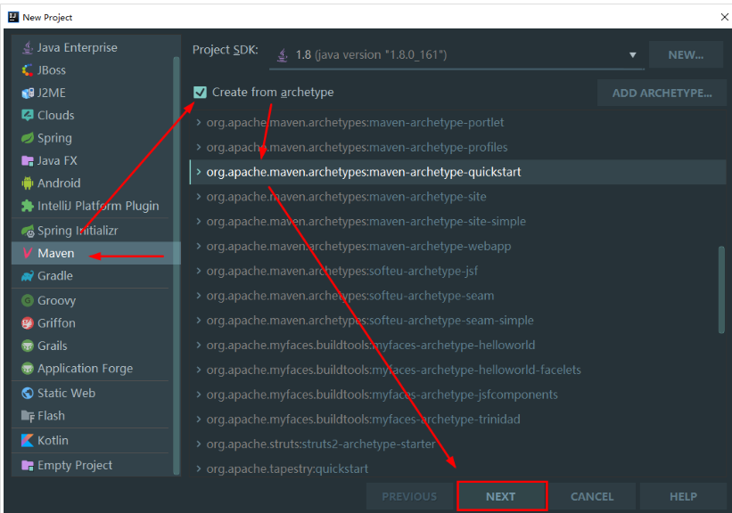Expand the maven-archetype-site node

199,197
